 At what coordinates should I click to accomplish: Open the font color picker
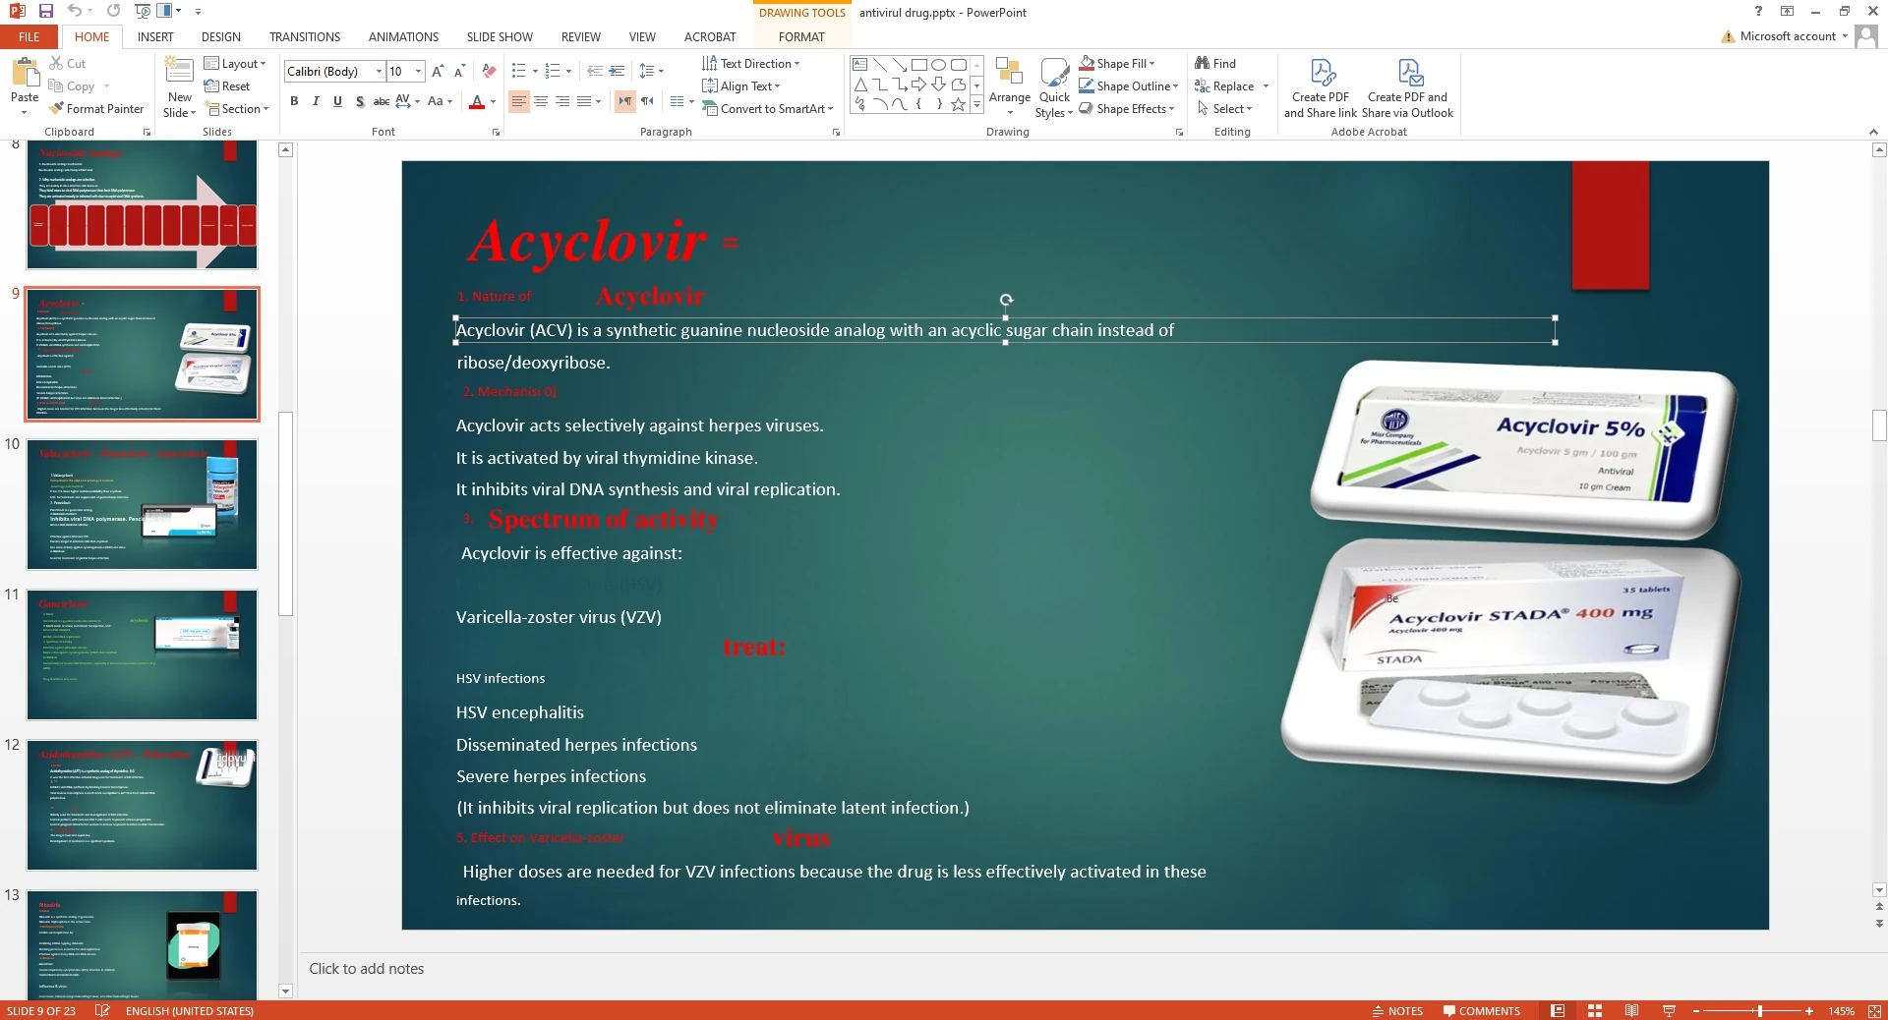[x=493, y=101]
